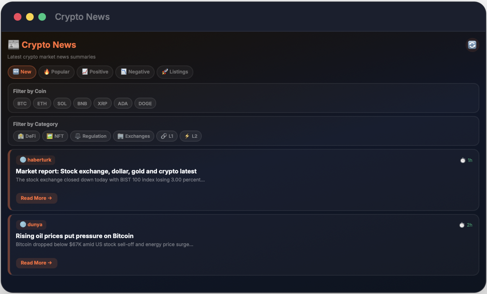This screenshot has height=294, width=487.
Task: Click the refresh icon in the top corner
Action: point(472,45)
